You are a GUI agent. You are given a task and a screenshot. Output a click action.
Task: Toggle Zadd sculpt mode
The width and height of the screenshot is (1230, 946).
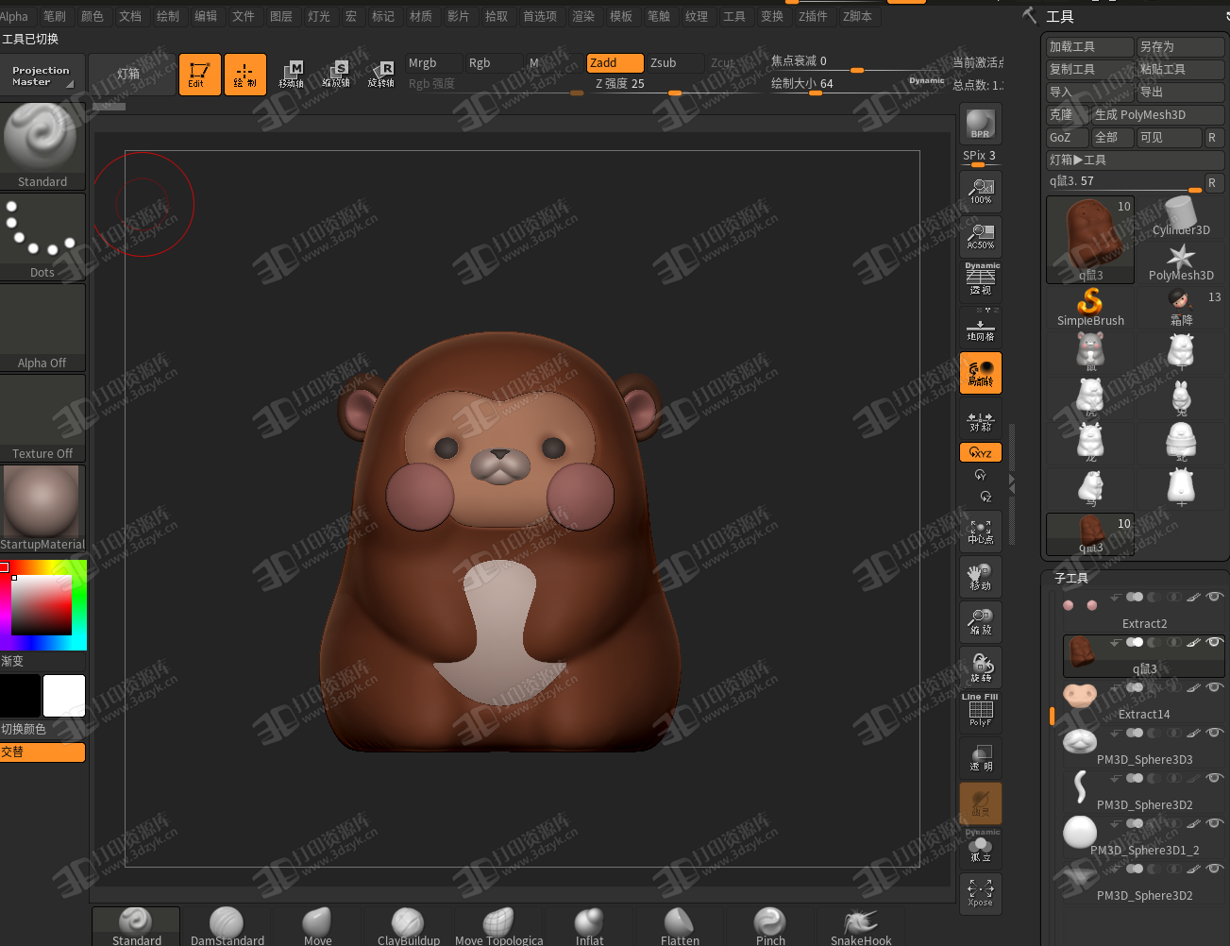(x=615, y=63)
